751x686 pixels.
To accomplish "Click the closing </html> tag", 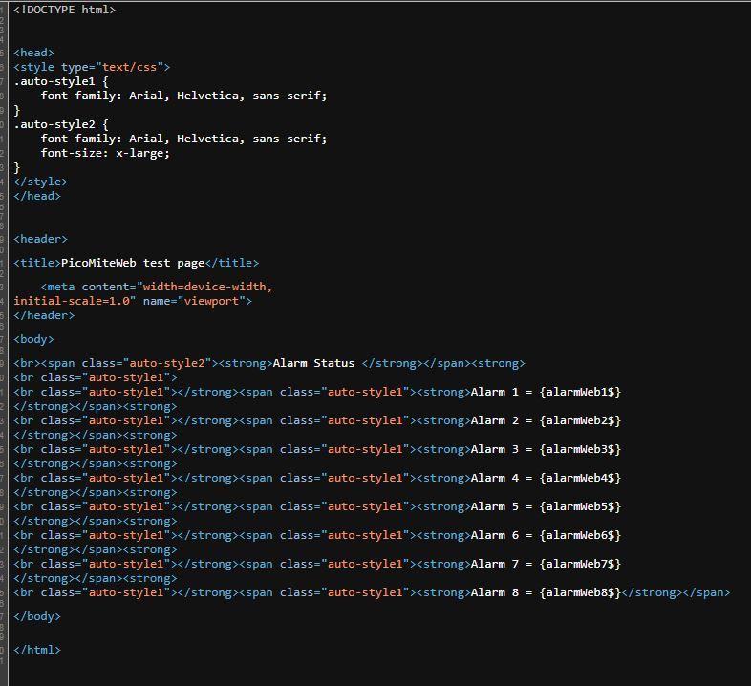I will coord(37,650).
